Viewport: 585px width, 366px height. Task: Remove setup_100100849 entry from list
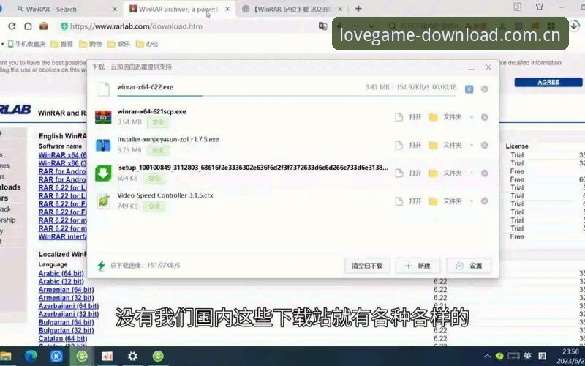point(484,173)
